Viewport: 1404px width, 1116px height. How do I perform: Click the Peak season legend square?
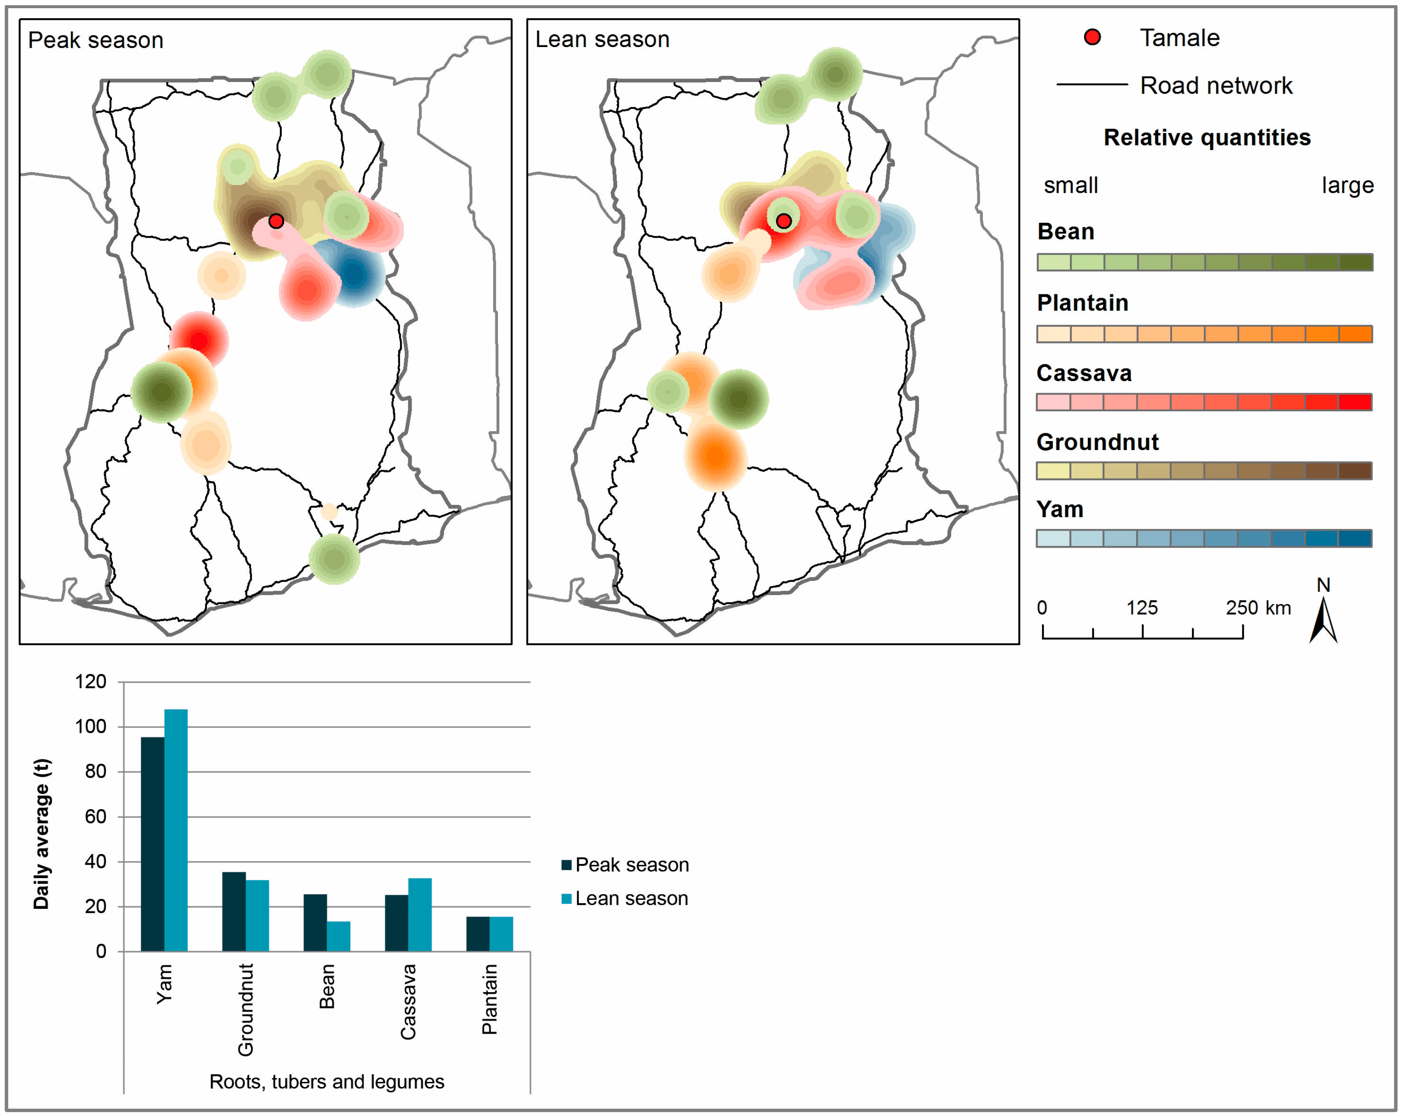click(566, 865)
